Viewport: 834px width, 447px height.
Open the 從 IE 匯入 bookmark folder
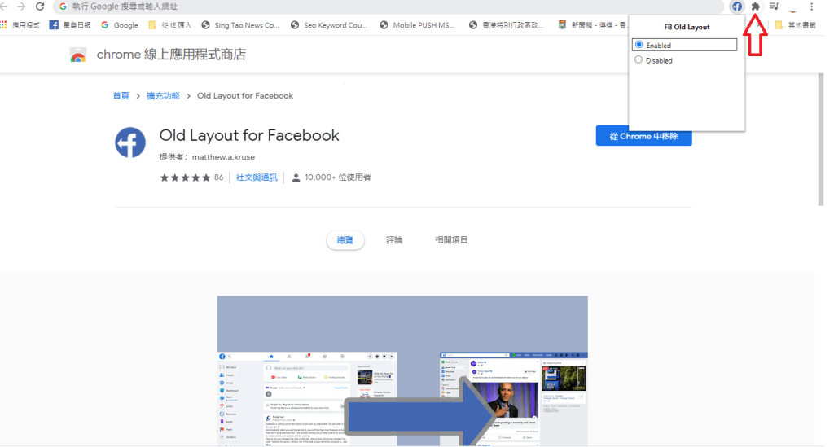click(x=170, y=25)
